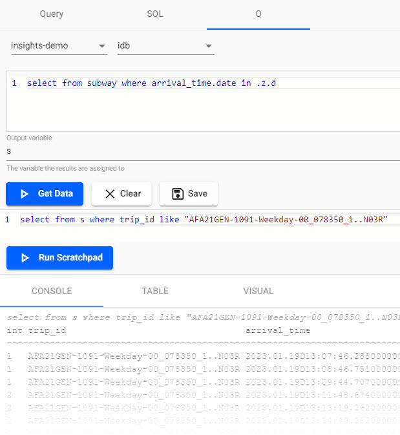Click the floppy disk icon on Save
Viewport: 400px width, 435px height.
click(x=178, y=194)
